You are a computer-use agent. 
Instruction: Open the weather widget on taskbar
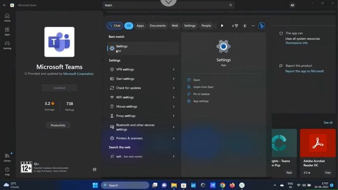12,185
